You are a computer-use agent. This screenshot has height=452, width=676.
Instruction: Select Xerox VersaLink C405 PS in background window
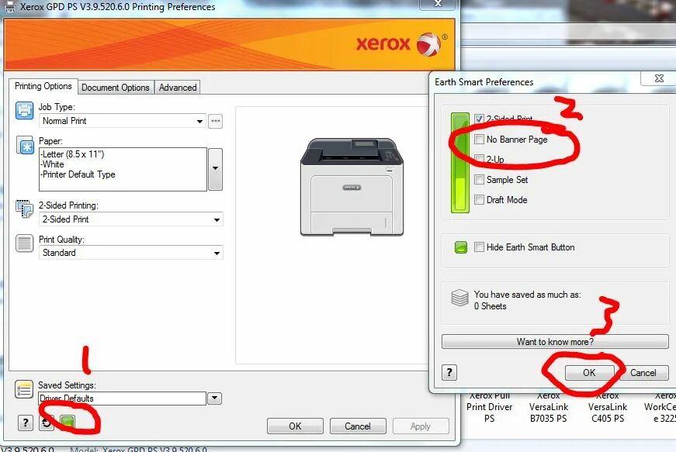pos(608,407)
